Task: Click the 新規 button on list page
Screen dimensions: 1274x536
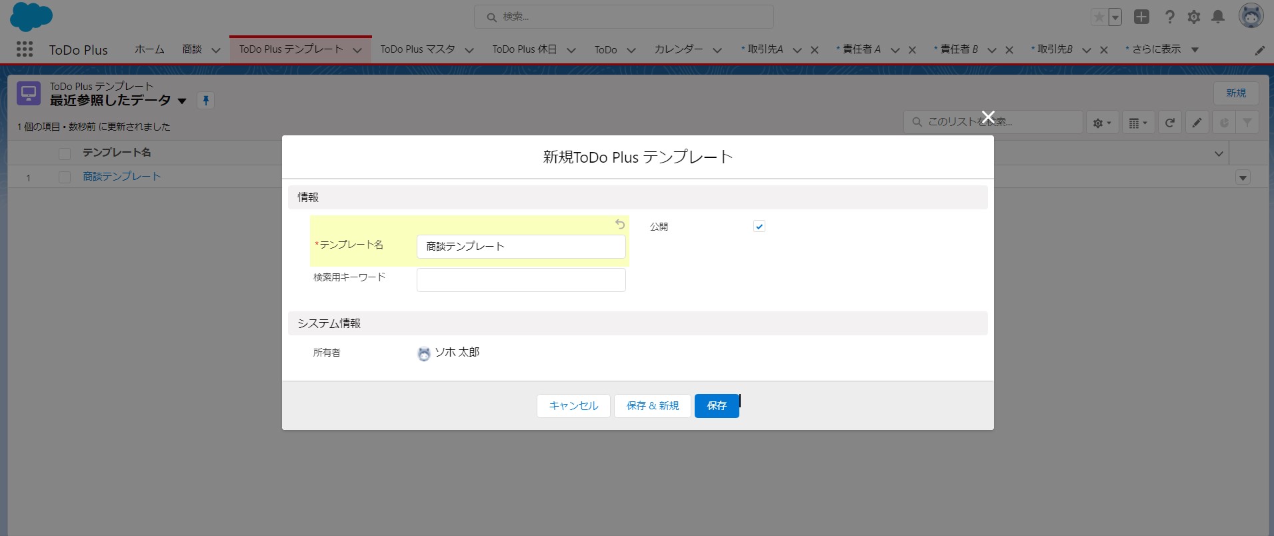Action: pyautogui.click(x=1236, y=93)
